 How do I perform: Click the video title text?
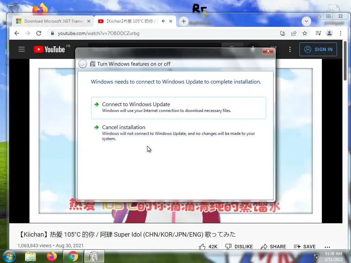[127, 234]
